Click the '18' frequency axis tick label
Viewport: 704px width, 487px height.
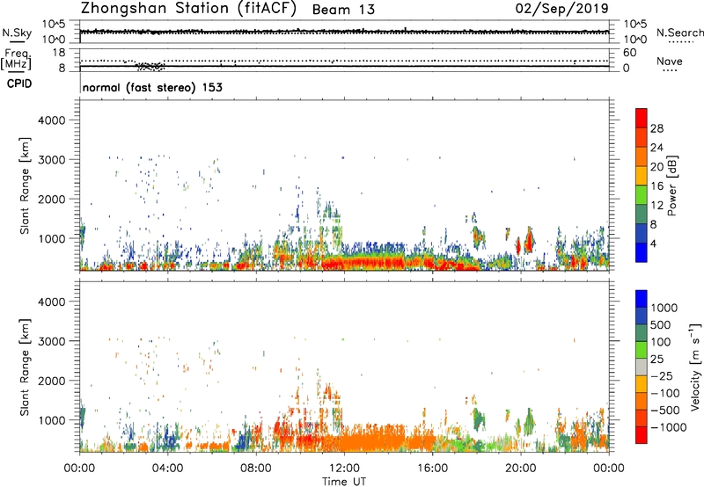59,53
